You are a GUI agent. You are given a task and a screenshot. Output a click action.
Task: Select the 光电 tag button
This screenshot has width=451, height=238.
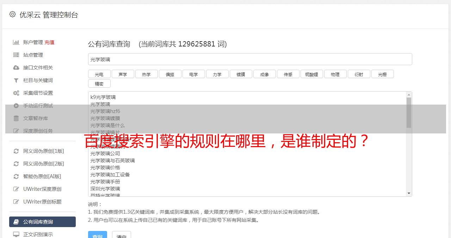click(x=99, y=74)
